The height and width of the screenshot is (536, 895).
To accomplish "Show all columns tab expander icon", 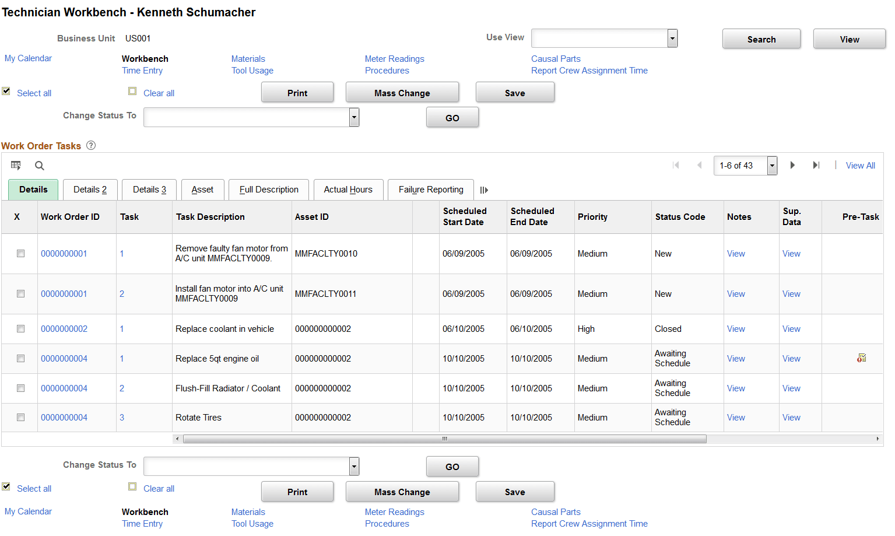I will pyautogui.click(x=484, y=190).
